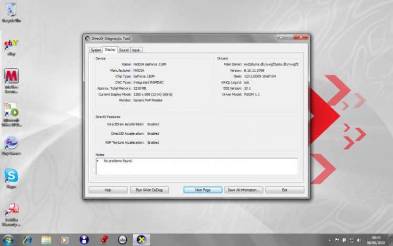
Task: Open Windows Media Player from taskbar
Action: click(65, 239)
